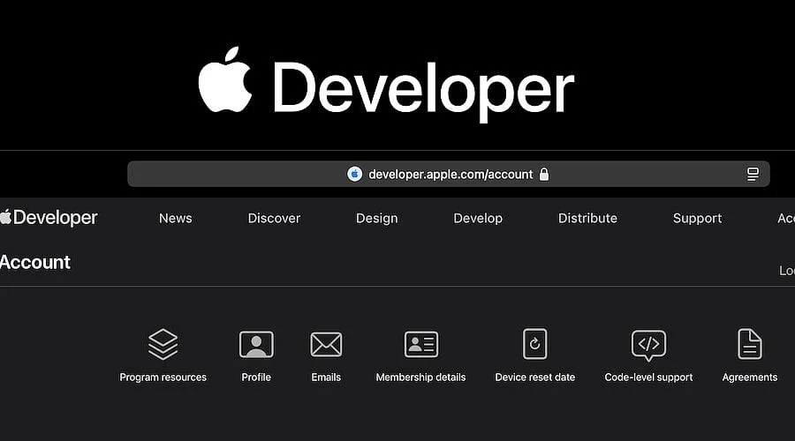Open the Emails text link
The height and width of the screenshot is (441, 795).
point(326,377)
